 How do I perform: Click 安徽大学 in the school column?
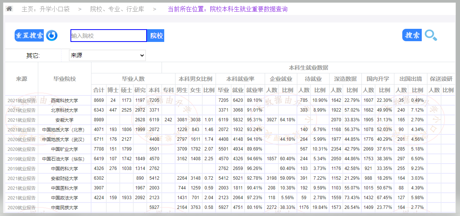click(64, 120)
